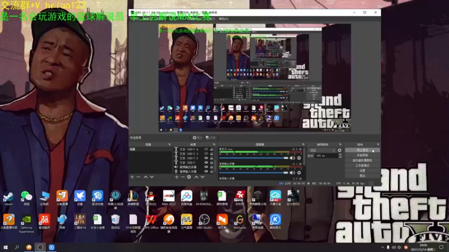This screenshot has width=449, height=252.
Task: Click the 停止推流 stop streaming button
Action: (362, 150)
